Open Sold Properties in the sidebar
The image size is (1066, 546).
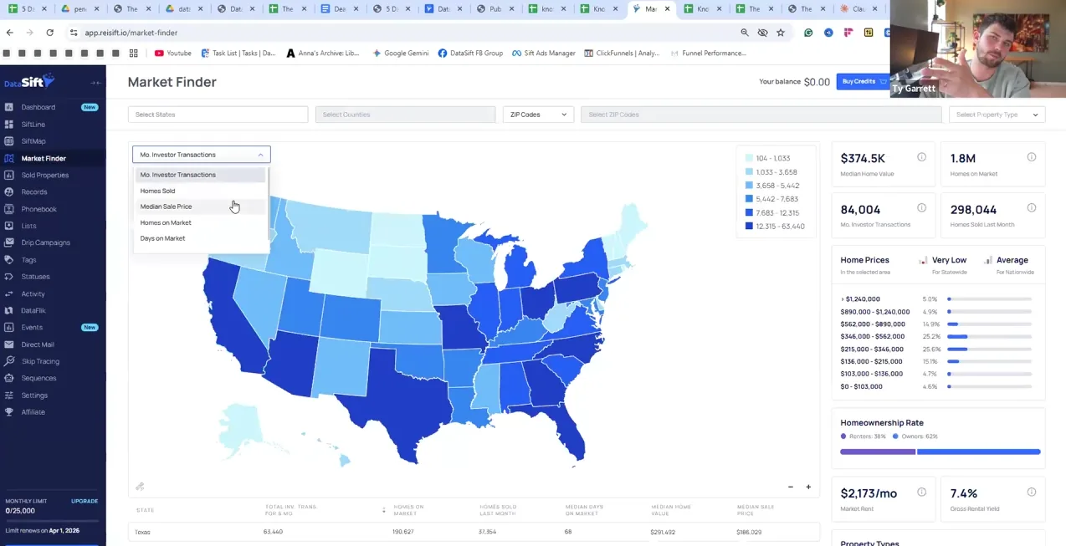(45, 175)
